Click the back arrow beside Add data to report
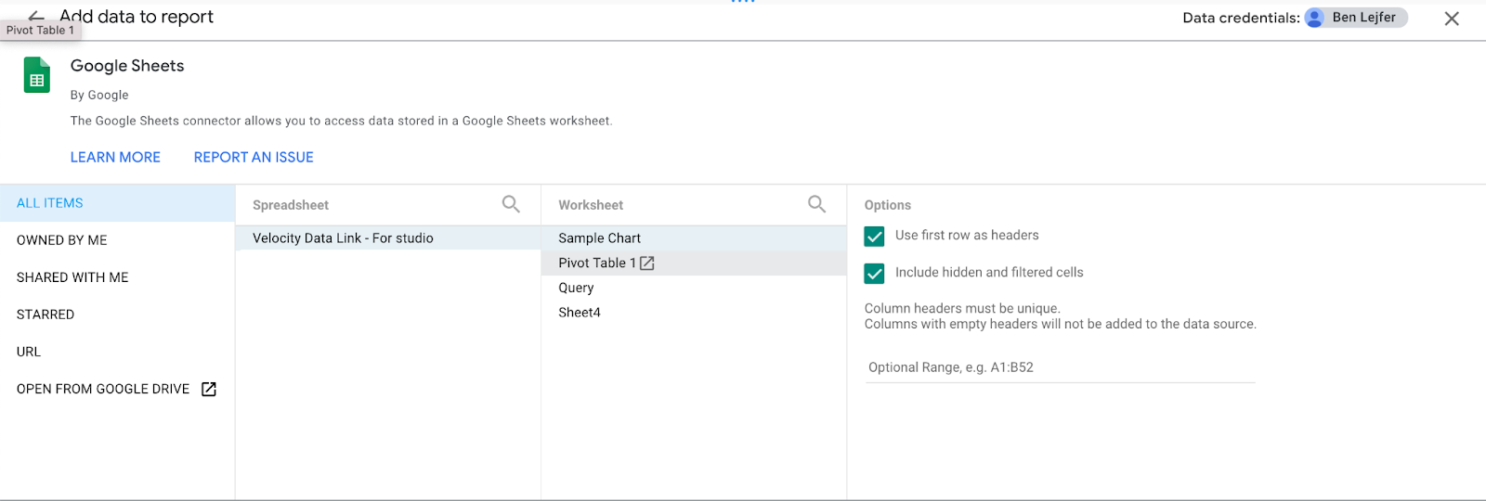 (36, 15)
